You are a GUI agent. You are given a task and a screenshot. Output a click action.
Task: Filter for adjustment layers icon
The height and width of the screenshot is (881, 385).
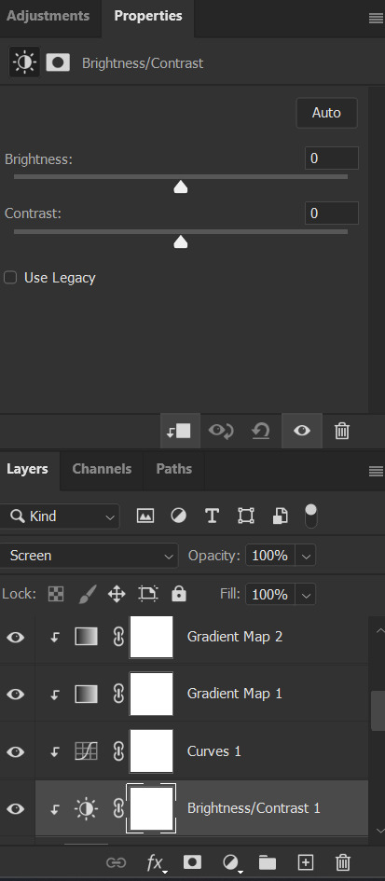(179, 516)
